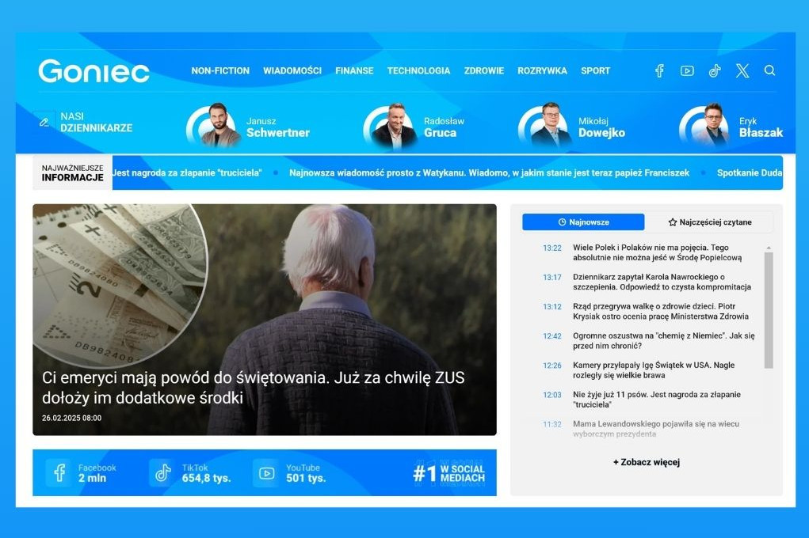
Task: Open search with the magnifying glass icon
Action: pos(769,70)
